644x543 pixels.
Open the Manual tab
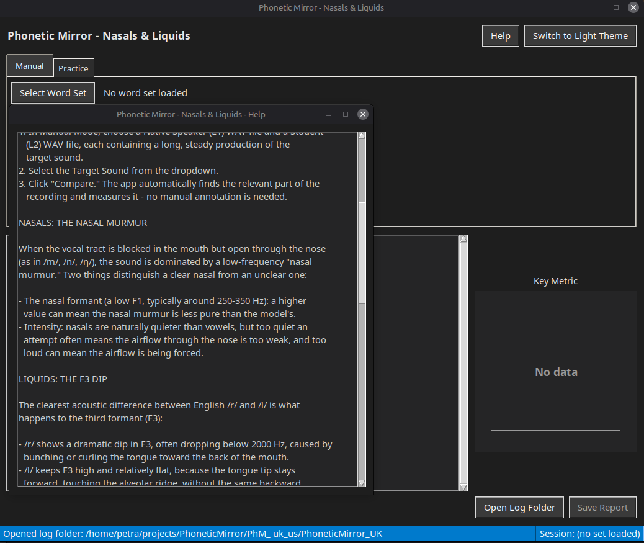(30, 66)
